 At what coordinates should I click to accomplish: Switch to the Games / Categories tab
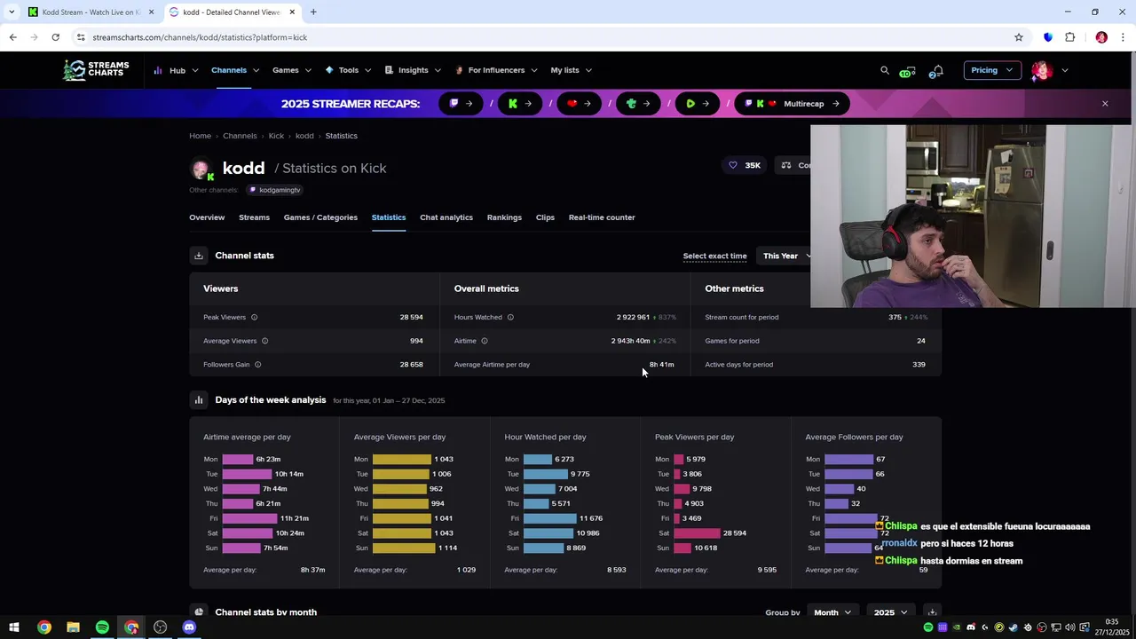(x=320, y=217)
